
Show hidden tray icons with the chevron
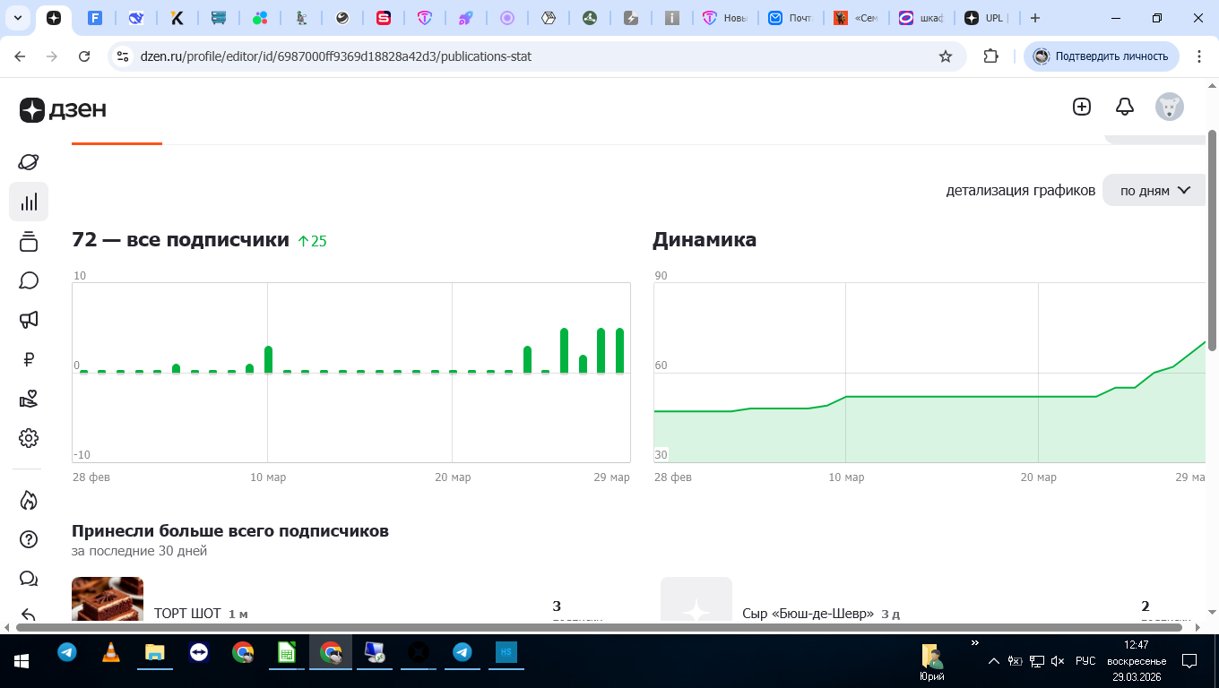993,661
